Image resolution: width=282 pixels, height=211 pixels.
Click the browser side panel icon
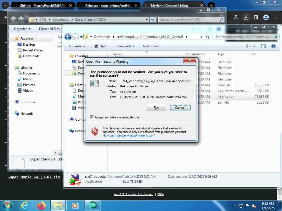point(256,17)
